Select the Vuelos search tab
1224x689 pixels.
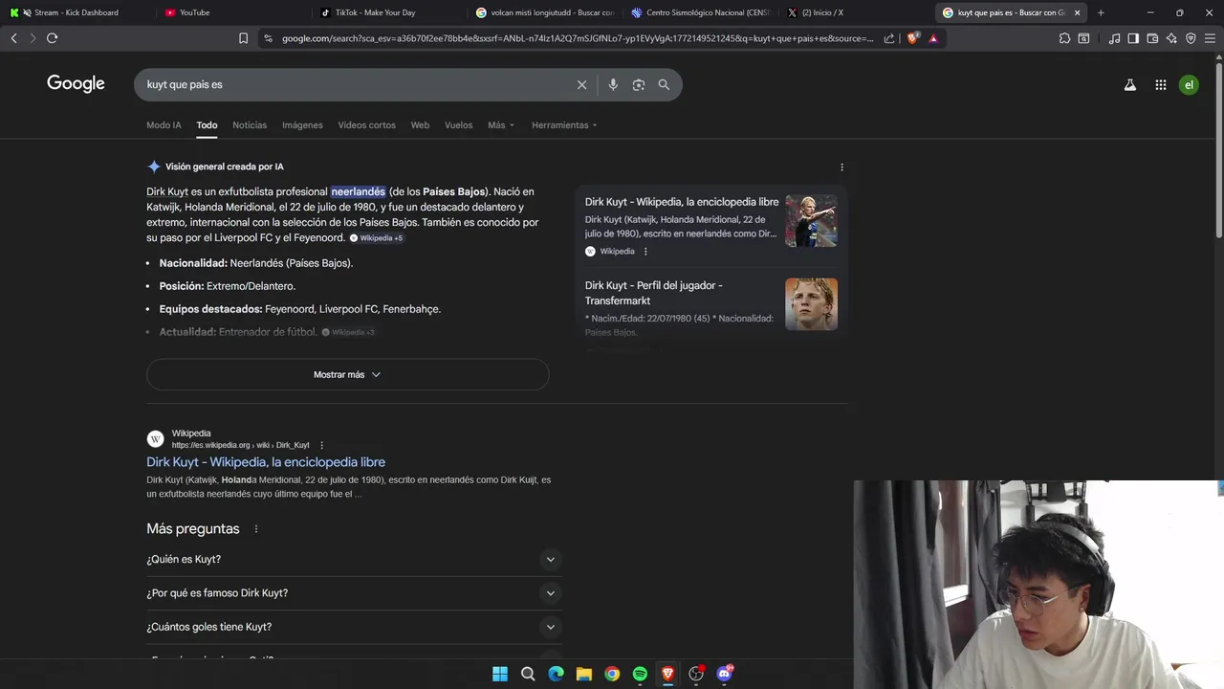(x=458, y=125)
